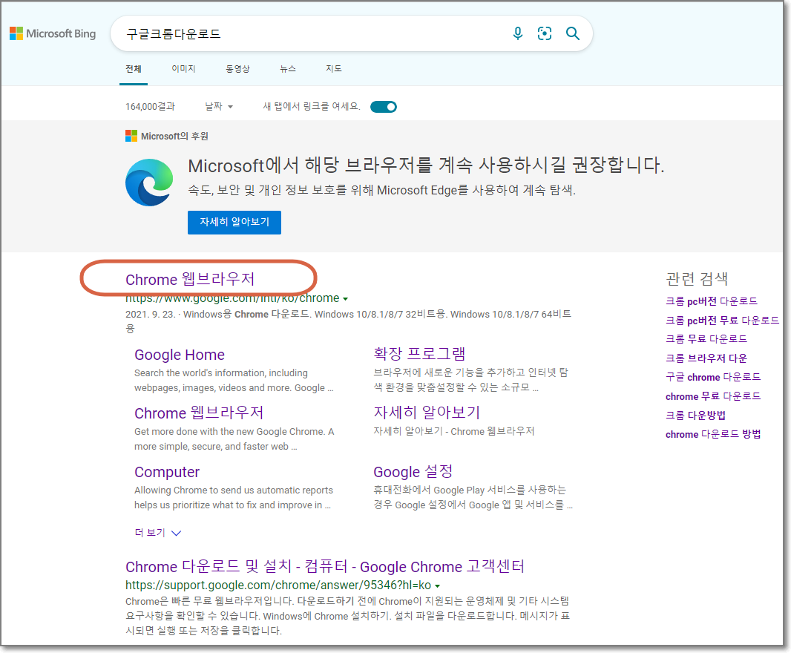Select related search 크롬 무료 다운로드
This screenshot has width=791, height=653.
coord(706,338)
